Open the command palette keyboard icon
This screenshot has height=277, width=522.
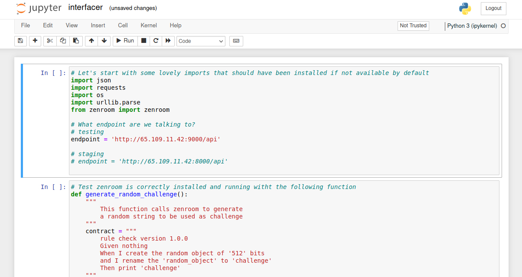click(236, 41)
